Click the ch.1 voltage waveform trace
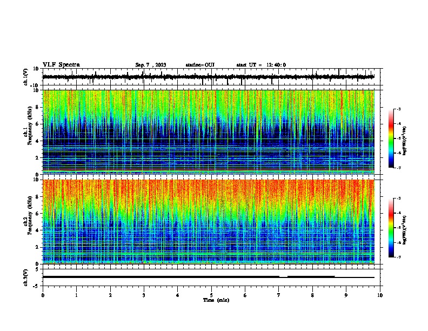This screenshot has height=331, width=428. coord(209,77)
